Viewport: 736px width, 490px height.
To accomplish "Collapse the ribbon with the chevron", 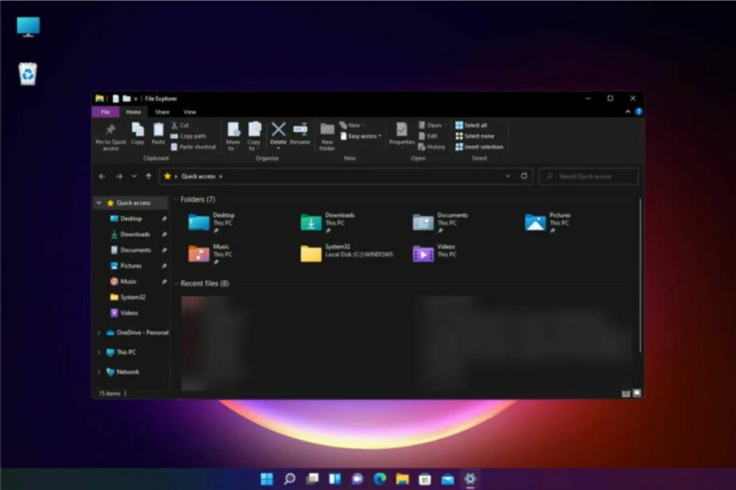I will [x=628, y=112].
